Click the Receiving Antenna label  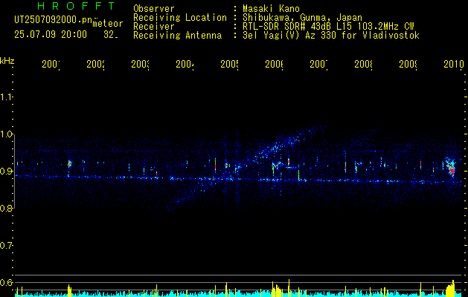click(177, 36)
